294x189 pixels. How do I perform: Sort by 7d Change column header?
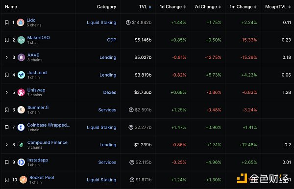point(208,7)
